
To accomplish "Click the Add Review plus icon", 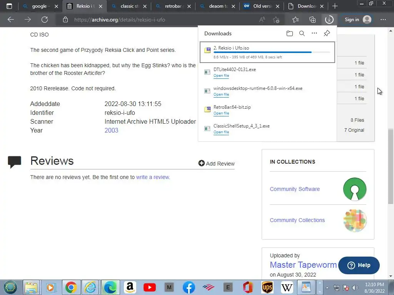I will 201,163.
